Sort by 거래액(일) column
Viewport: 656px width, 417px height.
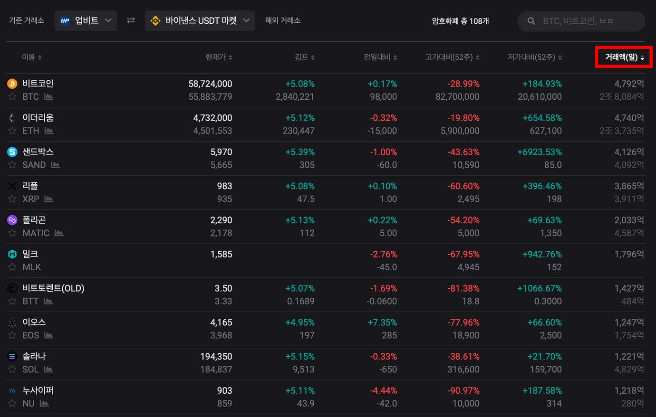[624, 57]
